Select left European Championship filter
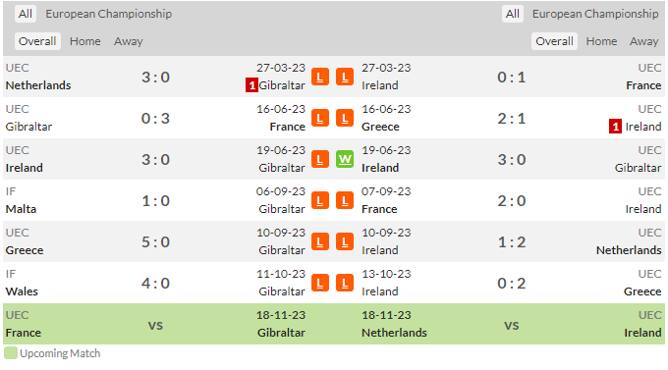 pos(109,14)
